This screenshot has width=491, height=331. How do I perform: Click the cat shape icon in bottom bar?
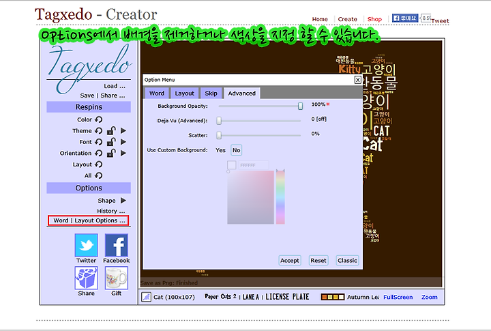(146, 297)
